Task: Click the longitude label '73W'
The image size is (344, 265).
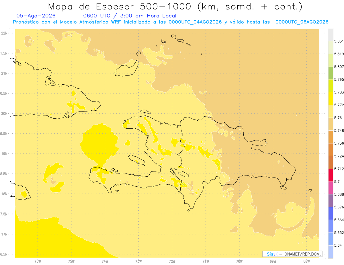Action: (138, 261)
